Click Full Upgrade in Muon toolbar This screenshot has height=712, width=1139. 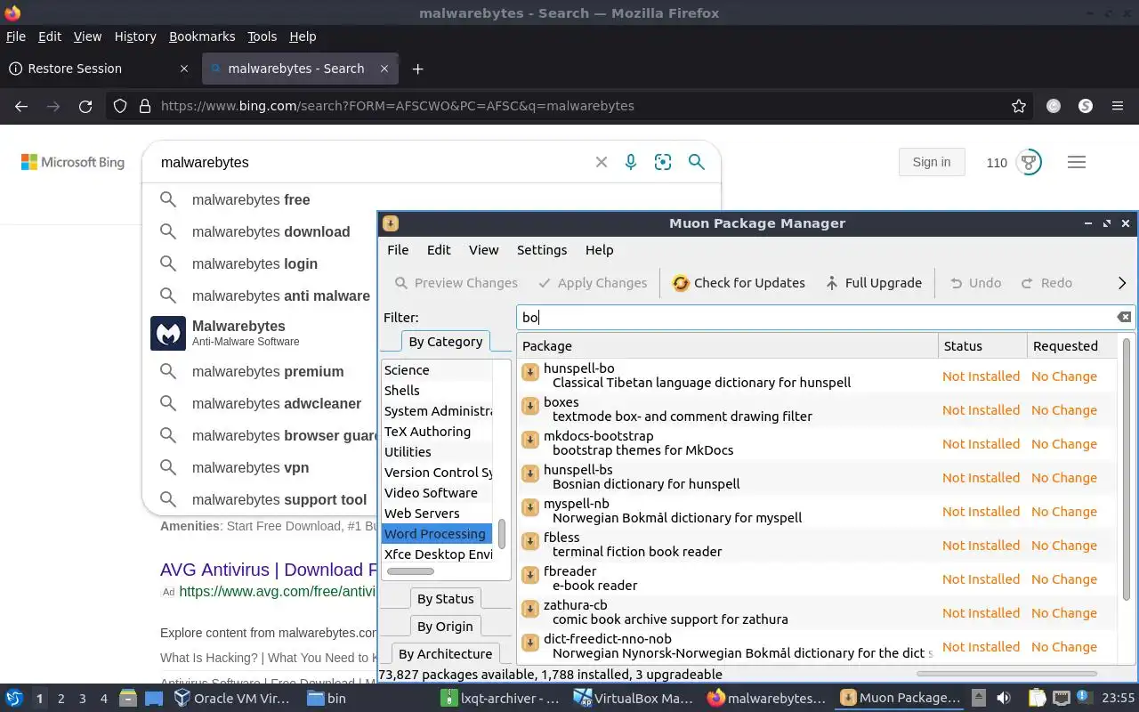873,283
